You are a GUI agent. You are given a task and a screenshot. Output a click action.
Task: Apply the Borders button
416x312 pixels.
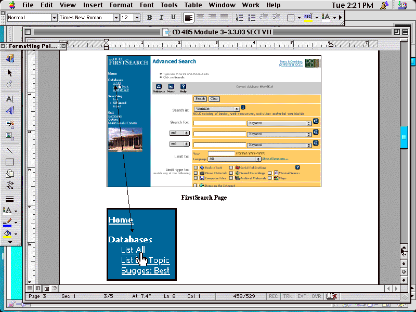(x=291, y=18)
